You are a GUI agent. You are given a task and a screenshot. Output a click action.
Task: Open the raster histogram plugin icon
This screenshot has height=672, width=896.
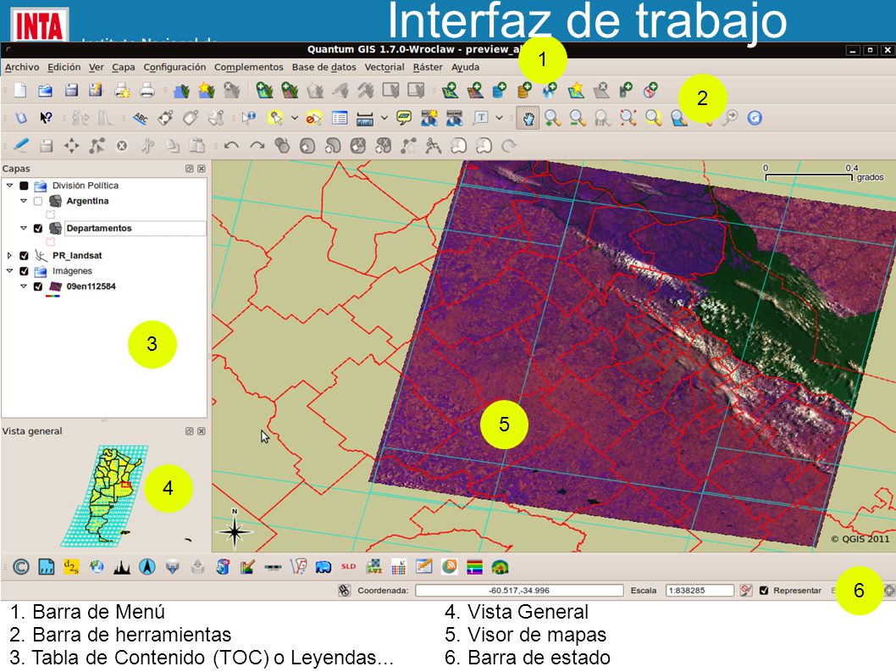122,567
